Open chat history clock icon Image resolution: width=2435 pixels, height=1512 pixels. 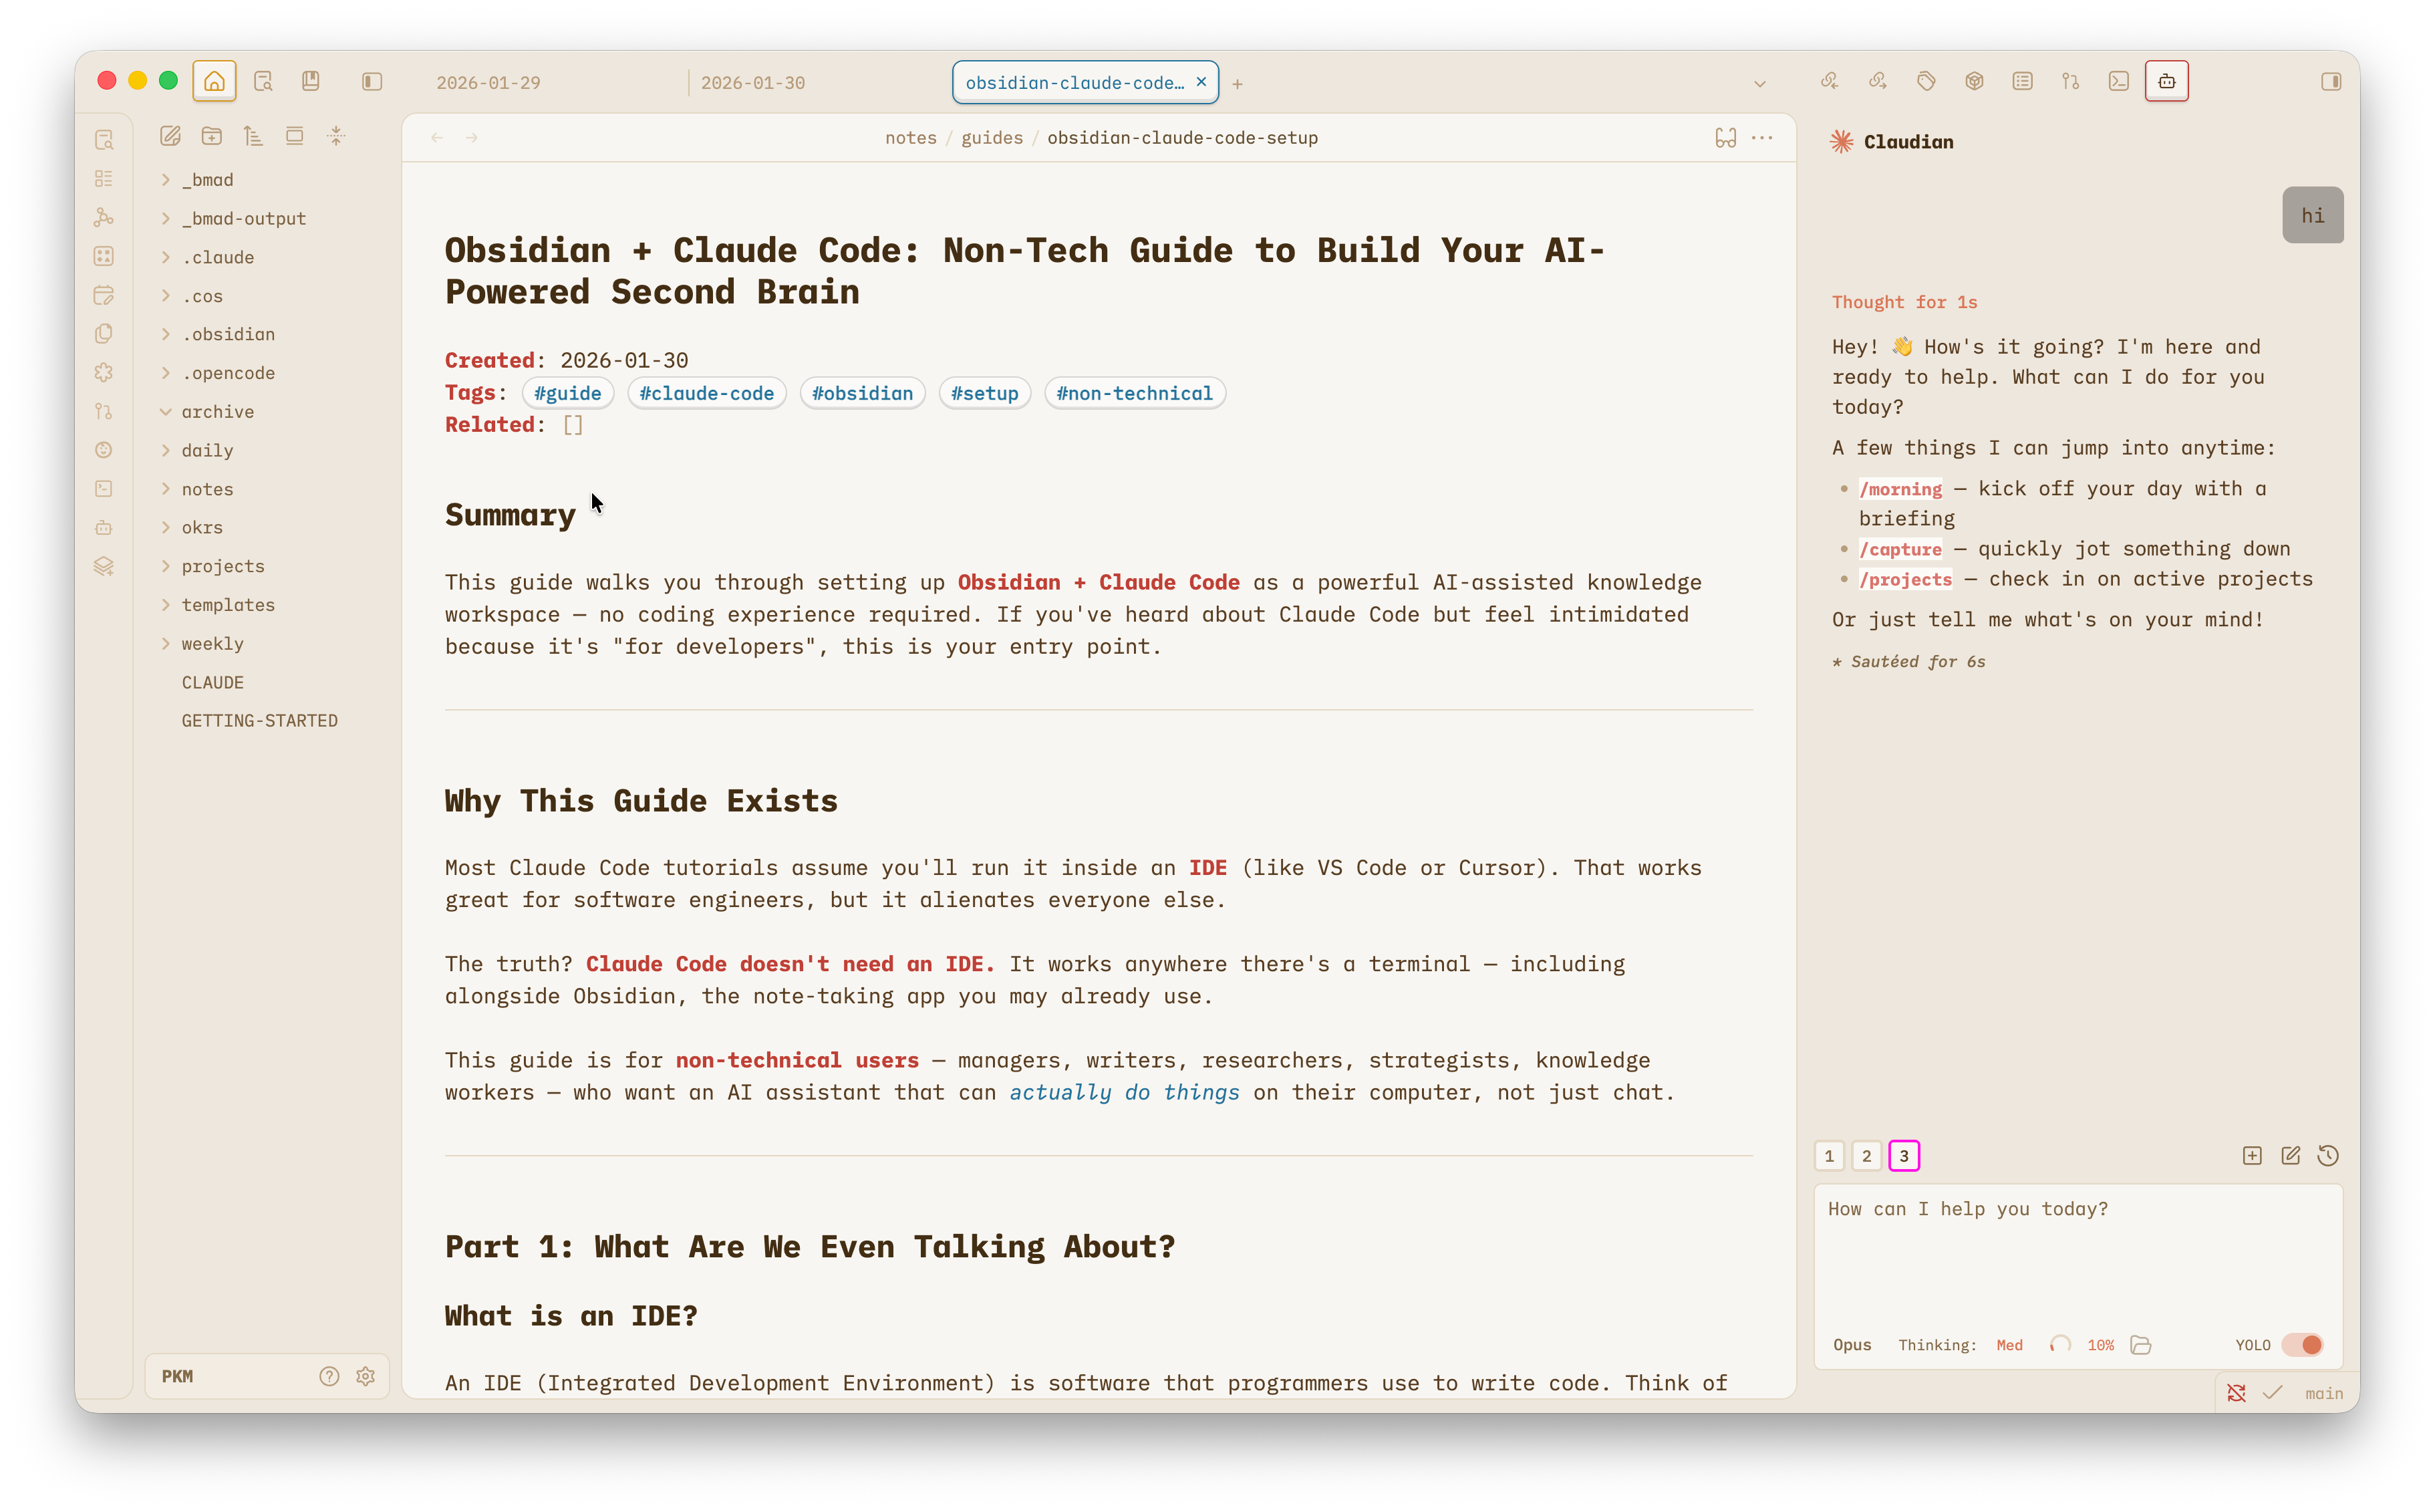(x=2328, y=1156)
